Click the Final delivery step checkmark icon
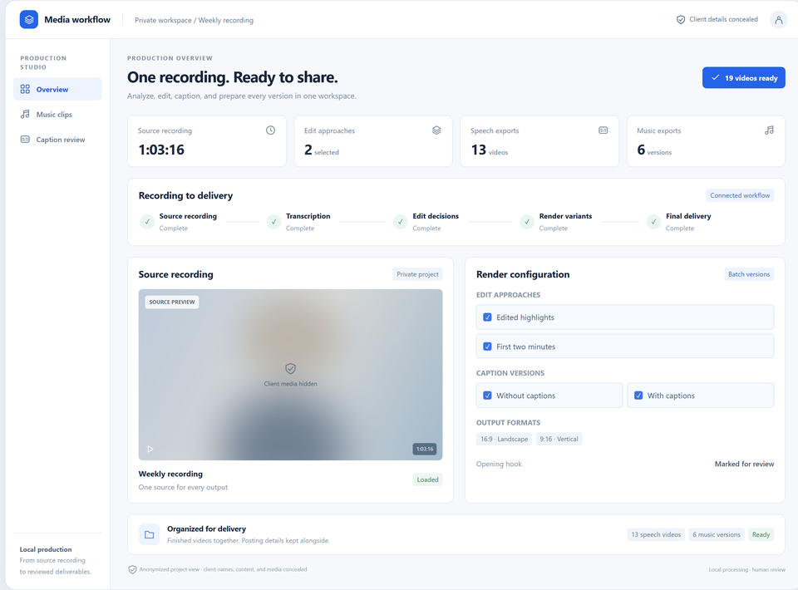This screenshot has width=798, height=590. [653, 222]
